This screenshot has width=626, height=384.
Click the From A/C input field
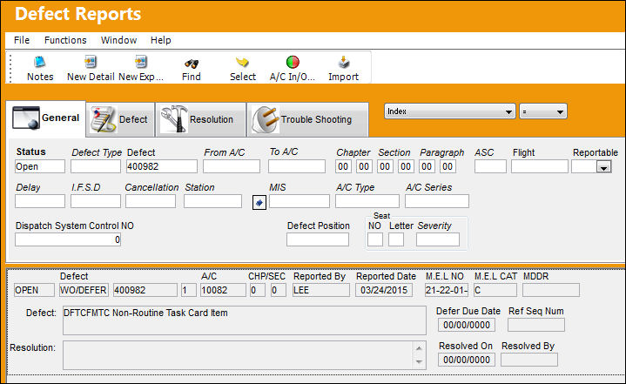coord(231,166)
